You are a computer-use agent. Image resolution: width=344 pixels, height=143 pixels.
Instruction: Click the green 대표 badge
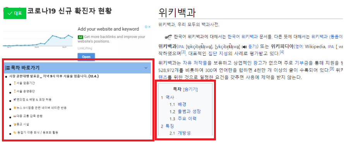15,14
